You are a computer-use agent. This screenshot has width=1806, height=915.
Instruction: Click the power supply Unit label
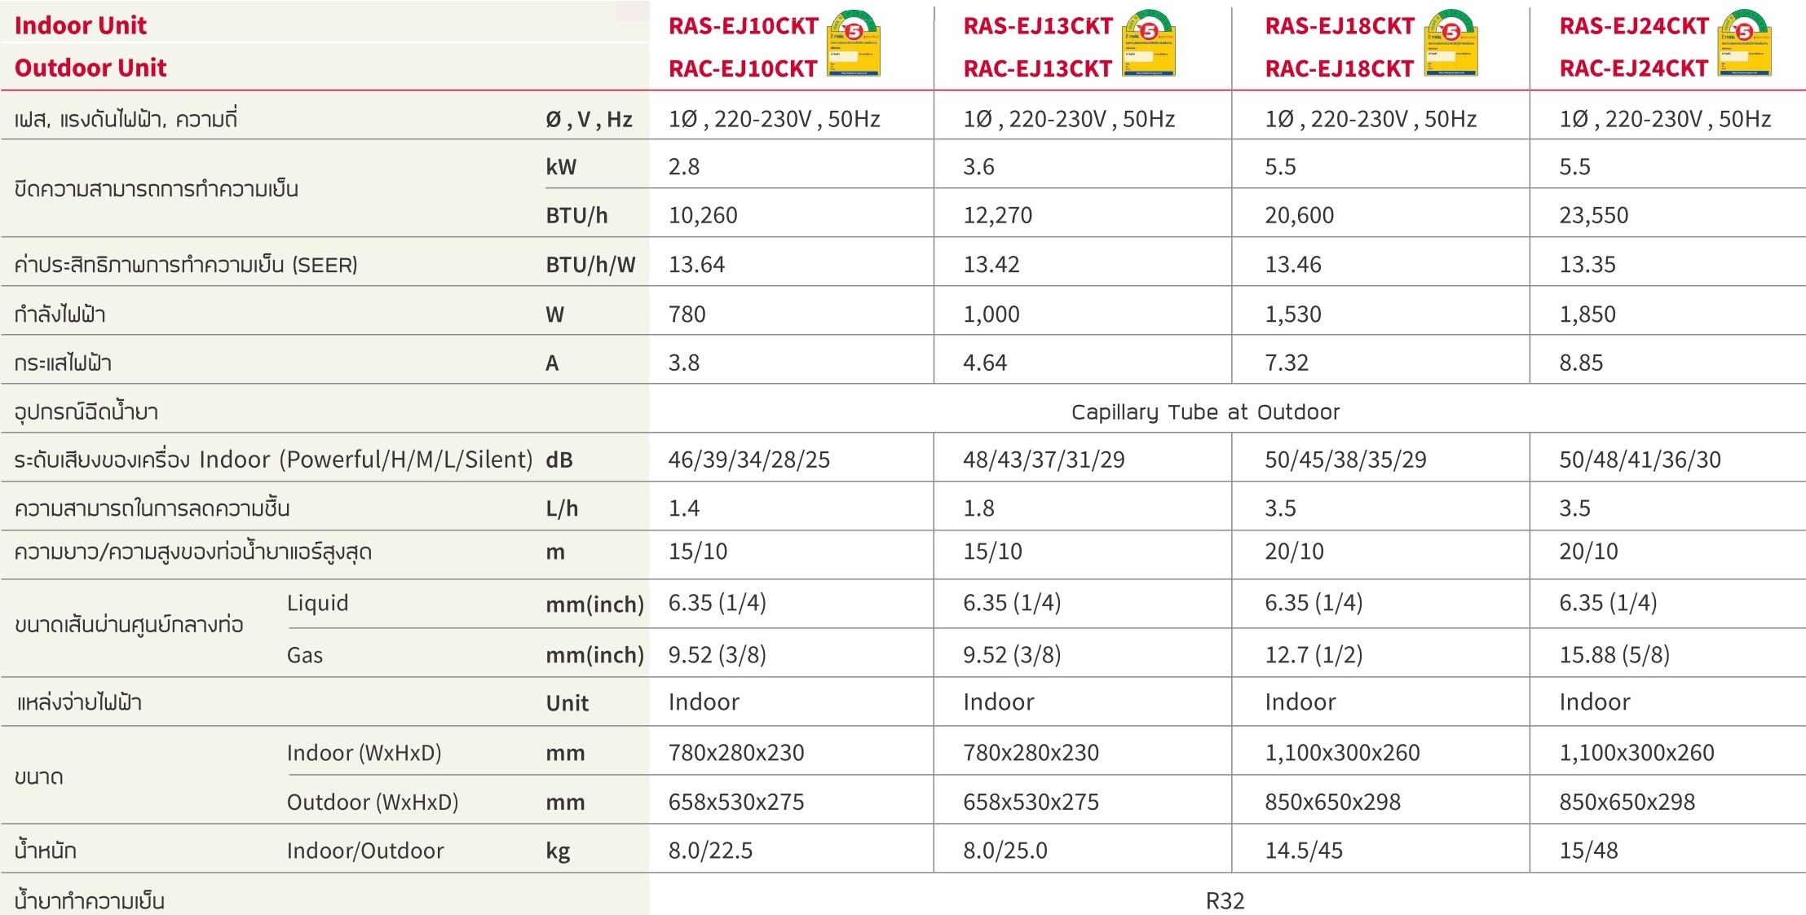[x=567, y=704]
